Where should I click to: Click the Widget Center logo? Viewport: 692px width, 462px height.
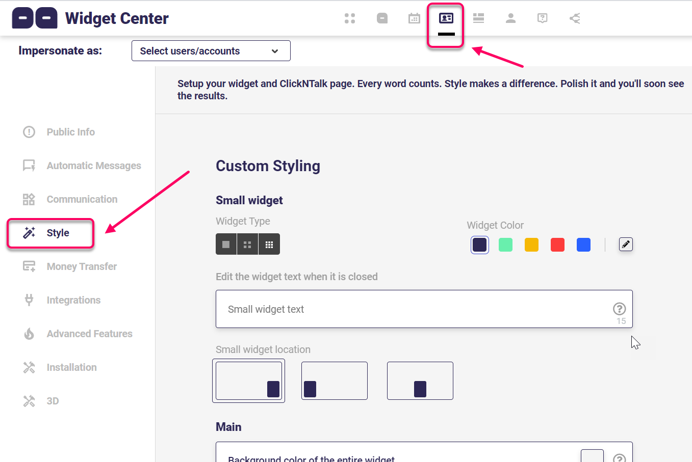(x=35, y=18)
